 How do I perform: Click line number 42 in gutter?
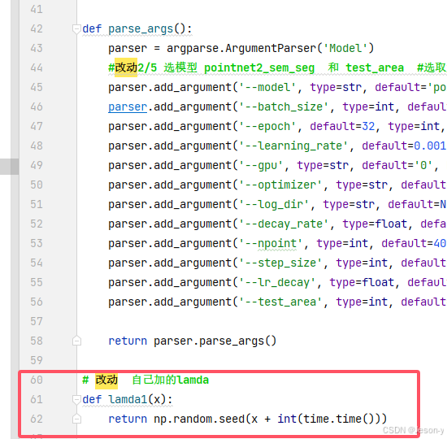click(x=37, y=28)
